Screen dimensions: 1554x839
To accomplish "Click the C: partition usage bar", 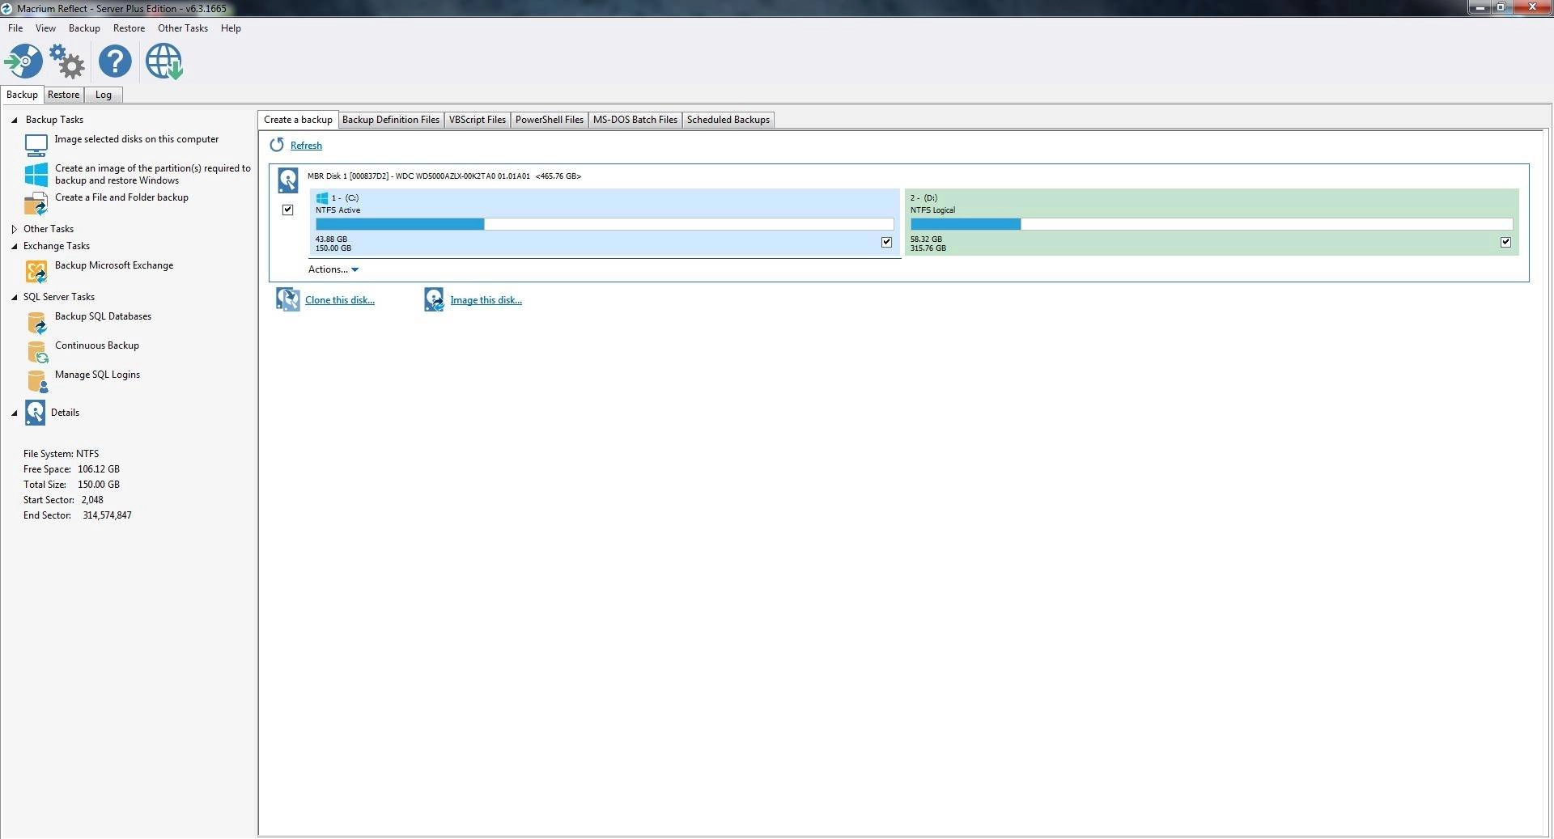I will pyautogui.click(x=605, y=224).
